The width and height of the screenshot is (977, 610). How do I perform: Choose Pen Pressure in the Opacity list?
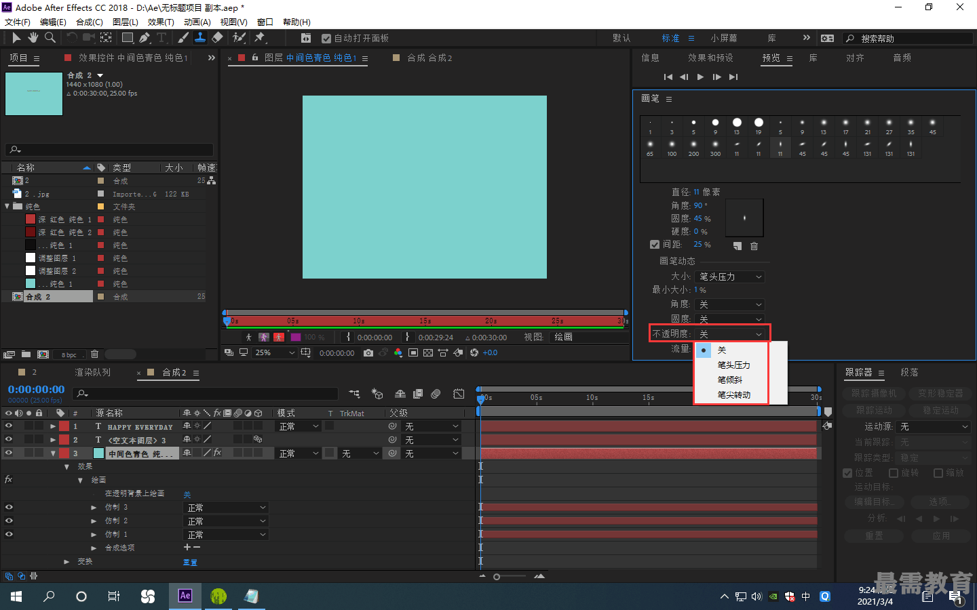point(733,365)
